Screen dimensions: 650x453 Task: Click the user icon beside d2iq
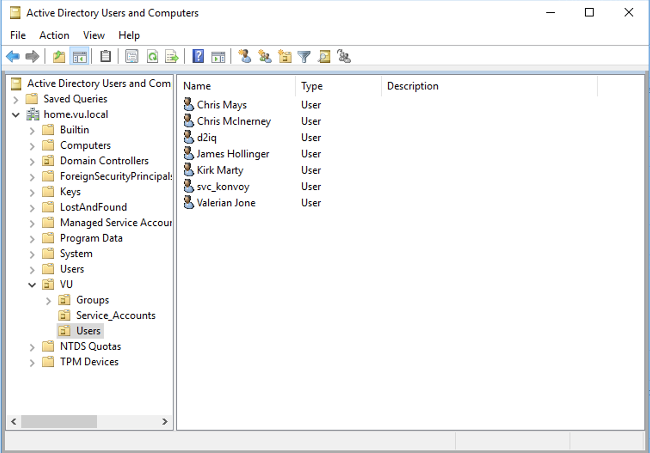(x=189, y=137)
